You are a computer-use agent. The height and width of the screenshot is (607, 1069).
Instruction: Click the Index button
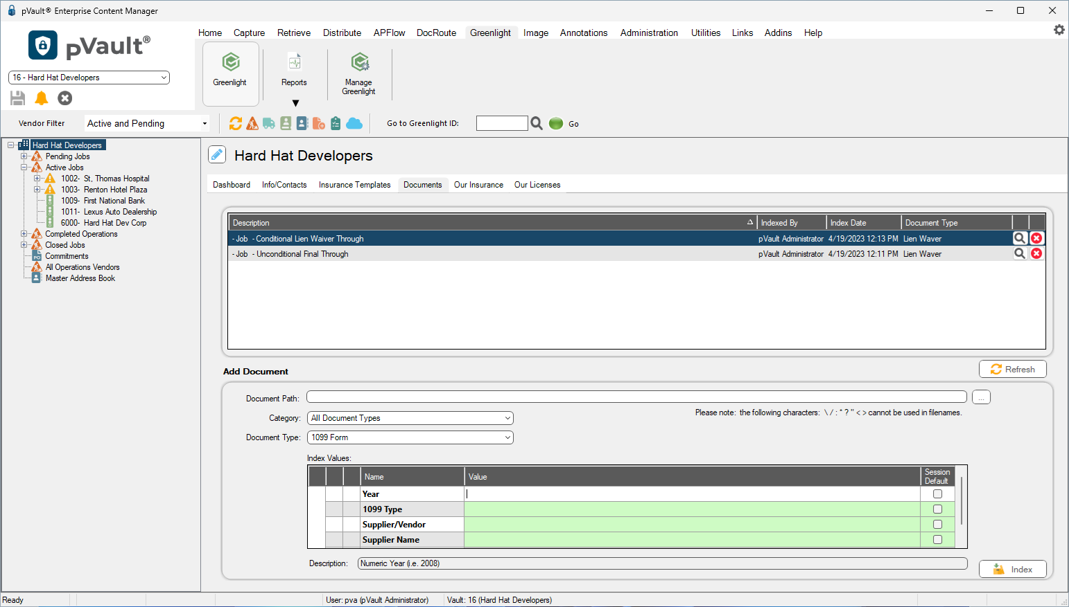(x=1013, y=569)
